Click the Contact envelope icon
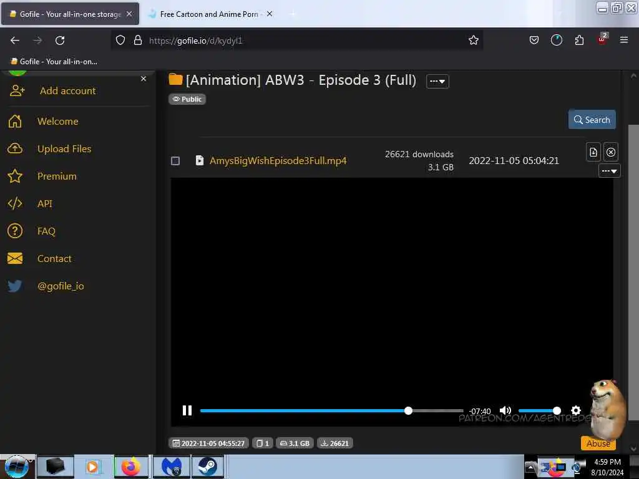 (x=15, y=258)
